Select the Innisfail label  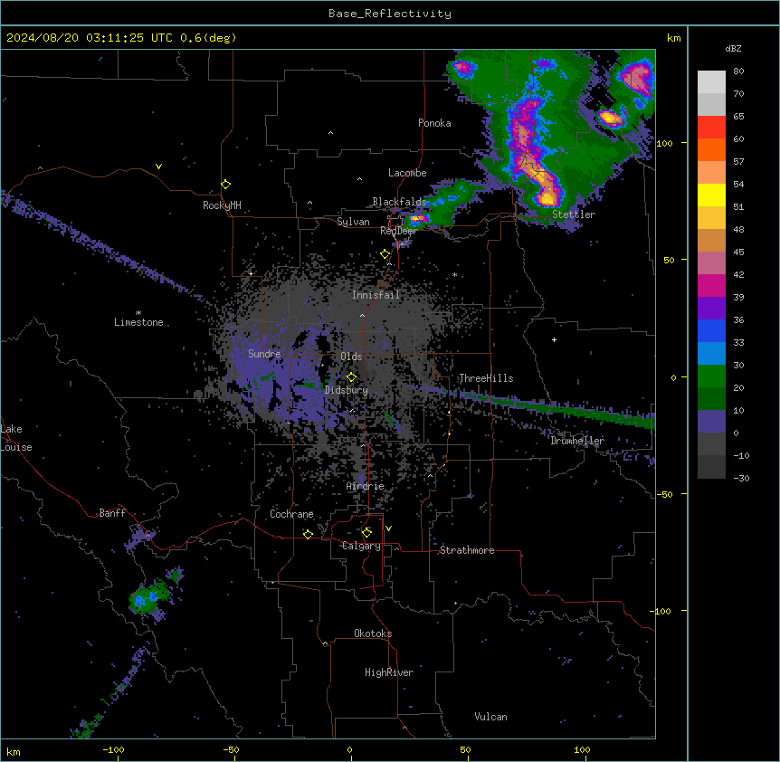click(x=376, y=295)
